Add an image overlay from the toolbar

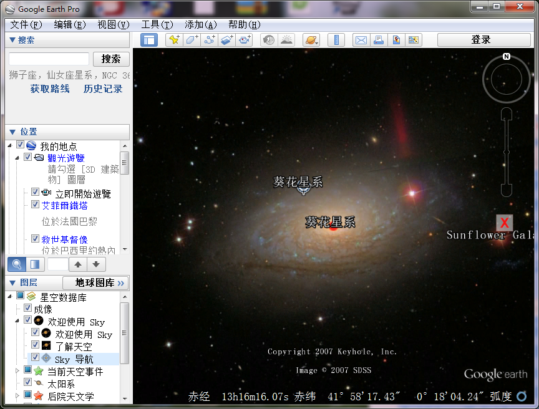coord(226,40)
